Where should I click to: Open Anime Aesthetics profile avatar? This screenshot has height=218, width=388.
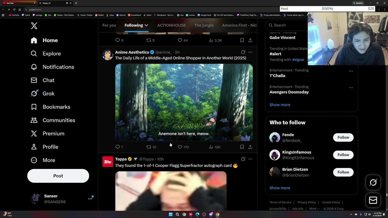(x=108, y=55)
